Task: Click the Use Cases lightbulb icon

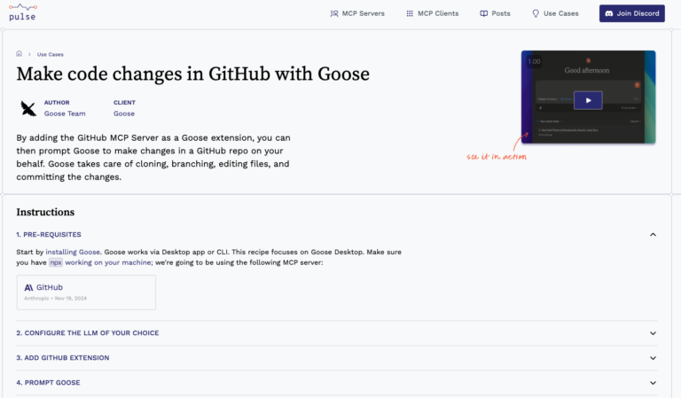Action: pos(536,13)
